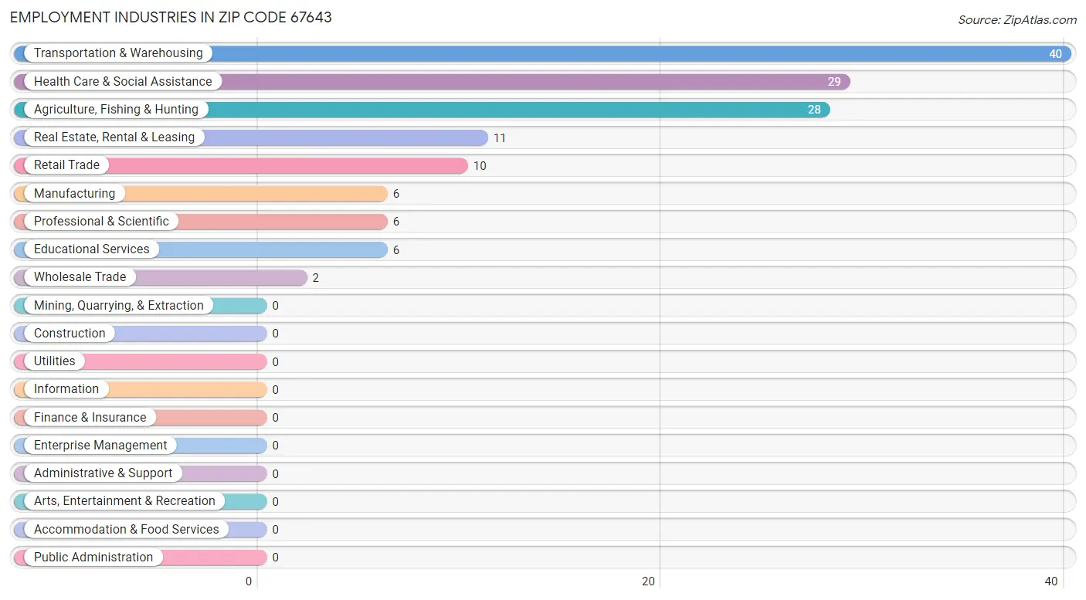Click the value 0 beside Administrative & Support bar

tap(276, 474)
